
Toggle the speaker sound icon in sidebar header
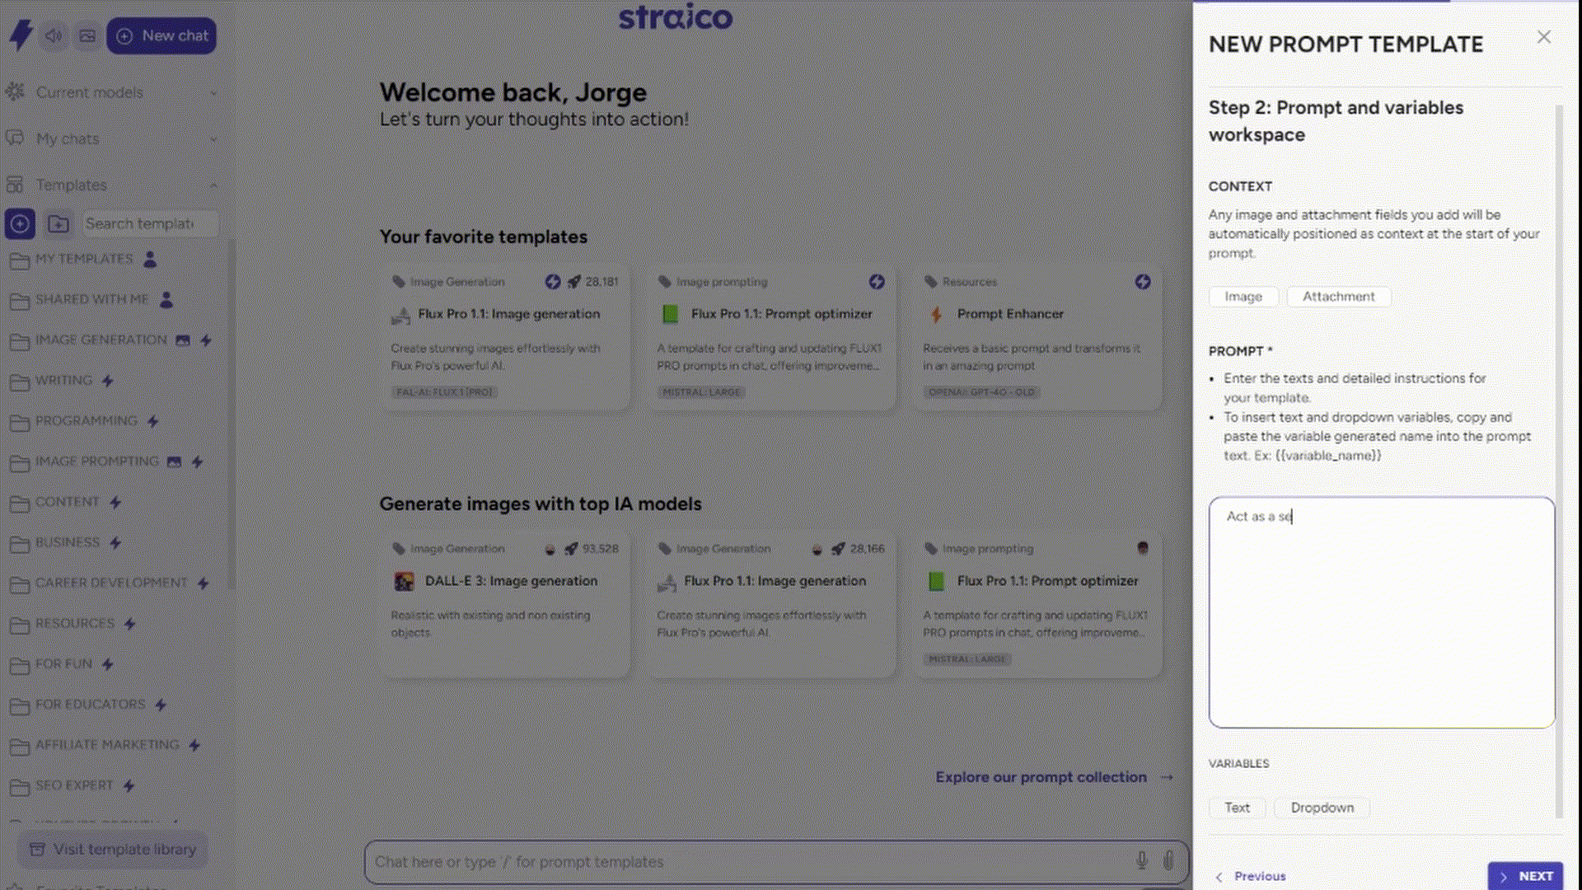click(x=54, y=36)
